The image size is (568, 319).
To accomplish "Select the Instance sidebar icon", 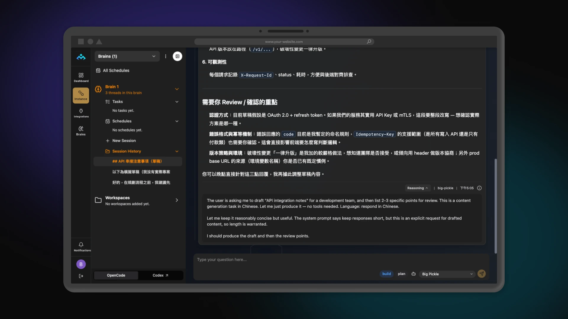I will tap(81, 95).
